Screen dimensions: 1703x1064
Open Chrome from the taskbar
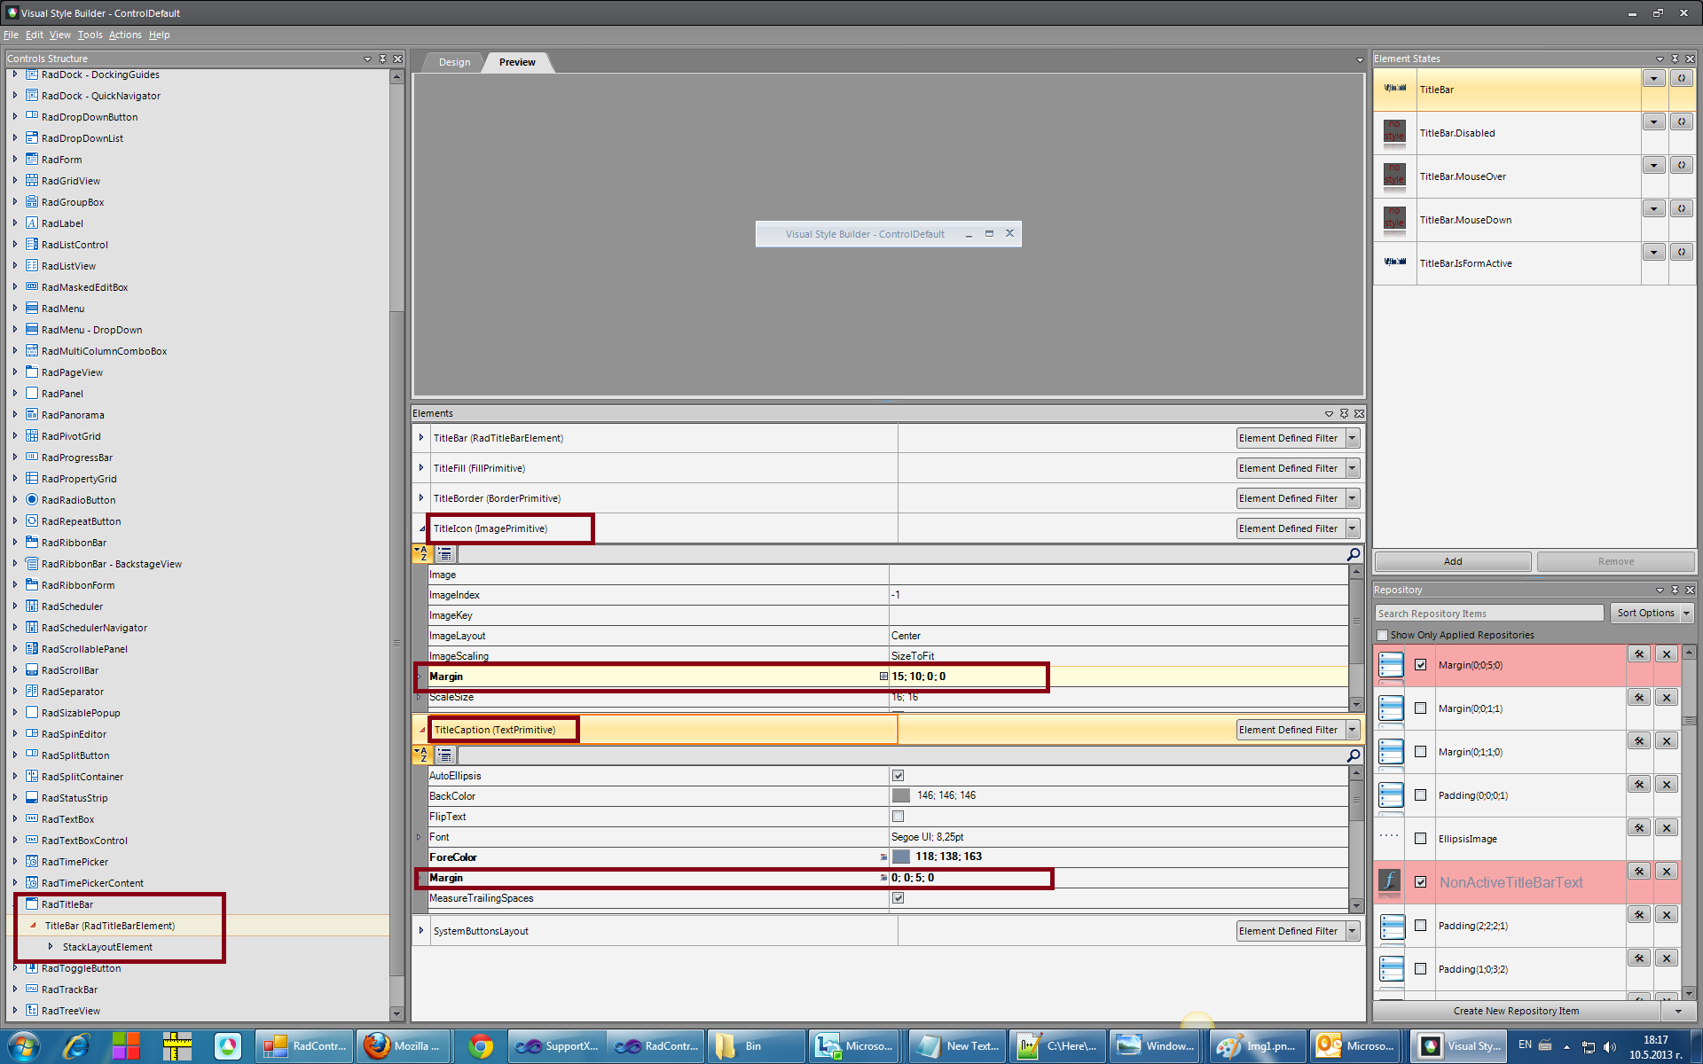[x=481, y=1046]
